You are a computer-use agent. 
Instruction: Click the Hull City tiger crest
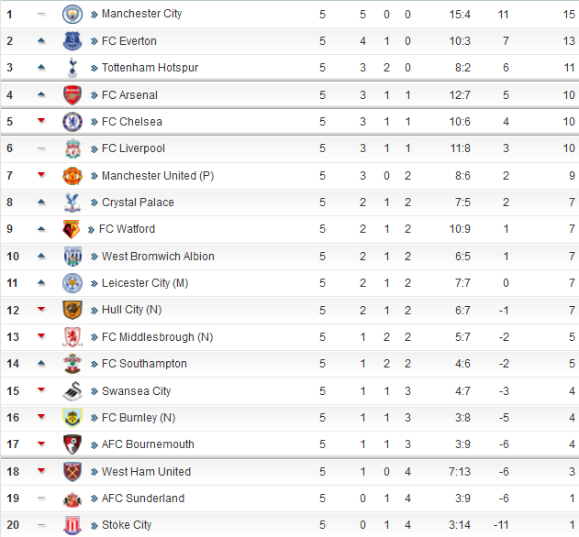point(72,310)
